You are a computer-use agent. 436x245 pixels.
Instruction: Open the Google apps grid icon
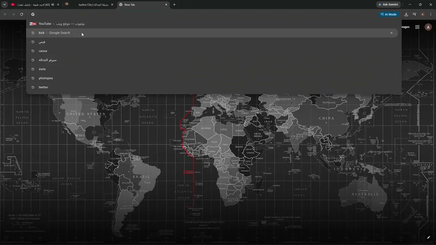click(x=417, y=27)
